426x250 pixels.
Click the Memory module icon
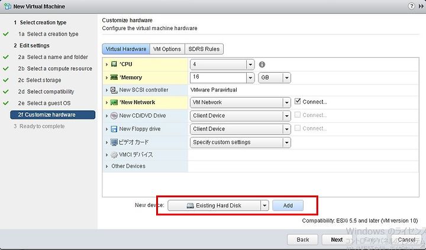(x=114, y=77)
